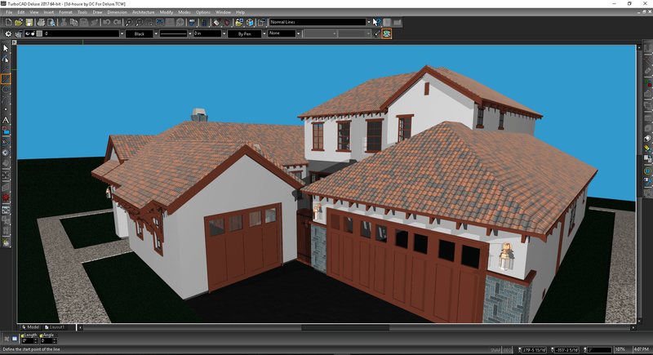Open drawing settings gear icon
653x355 pixels.
coord(8,33)
